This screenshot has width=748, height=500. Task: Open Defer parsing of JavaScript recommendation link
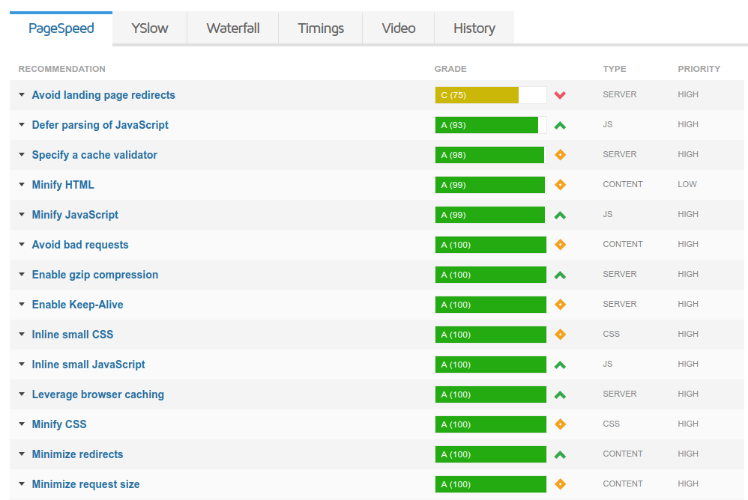100,125
